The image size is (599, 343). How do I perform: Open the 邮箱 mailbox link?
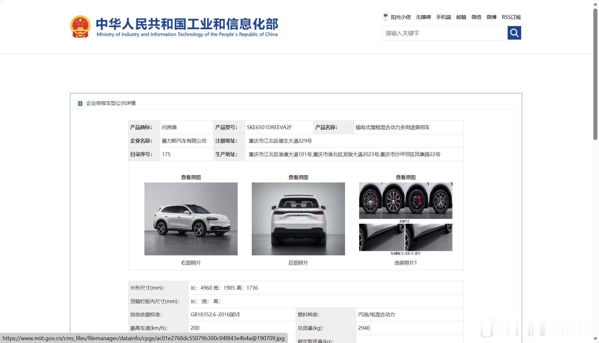click(x=461, y=17)
